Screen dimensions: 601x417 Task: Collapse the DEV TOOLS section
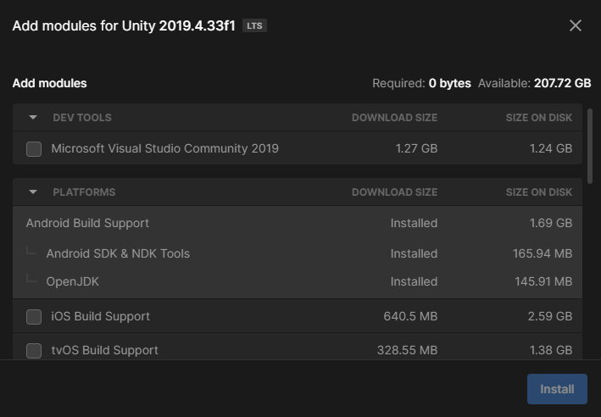33,117
